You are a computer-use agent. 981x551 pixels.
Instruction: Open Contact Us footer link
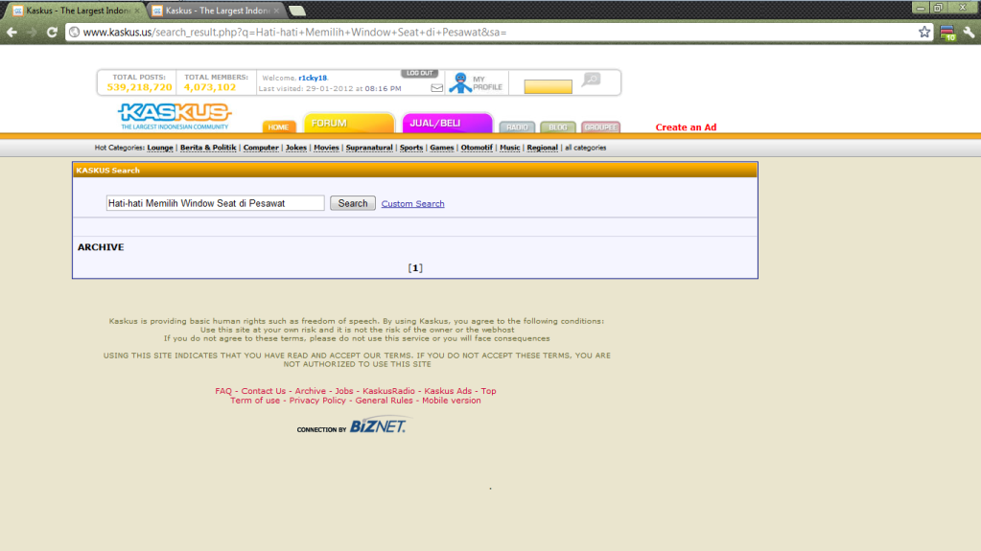[x=264, y=391]
